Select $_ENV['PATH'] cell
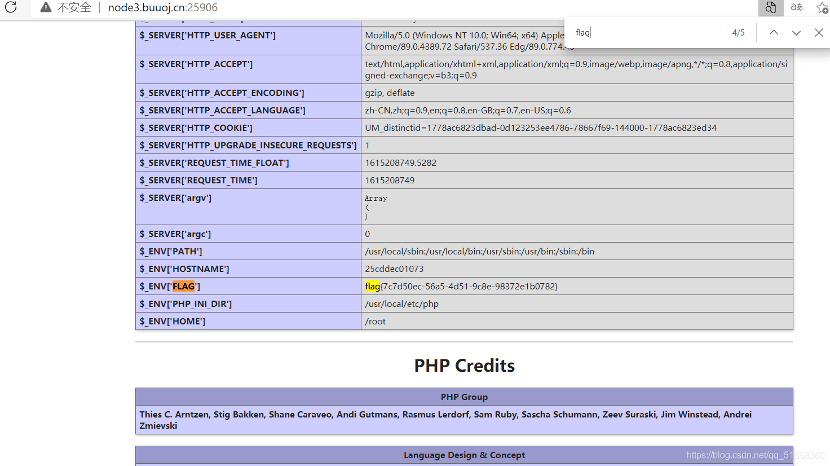The image size is (830, 466). tap(248, 251)
